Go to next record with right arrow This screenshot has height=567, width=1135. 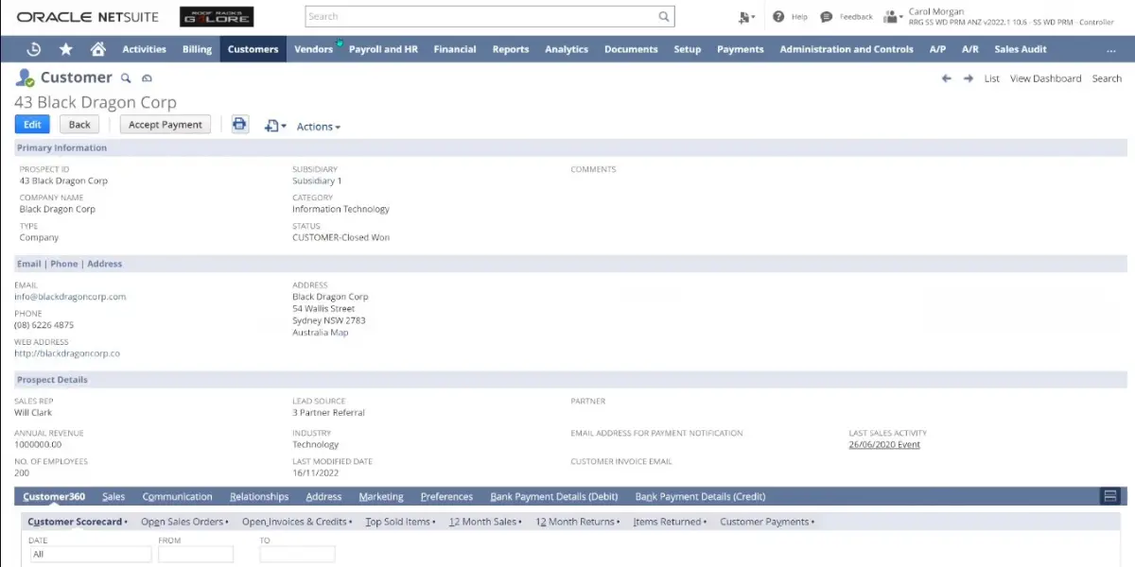(968, 78)
